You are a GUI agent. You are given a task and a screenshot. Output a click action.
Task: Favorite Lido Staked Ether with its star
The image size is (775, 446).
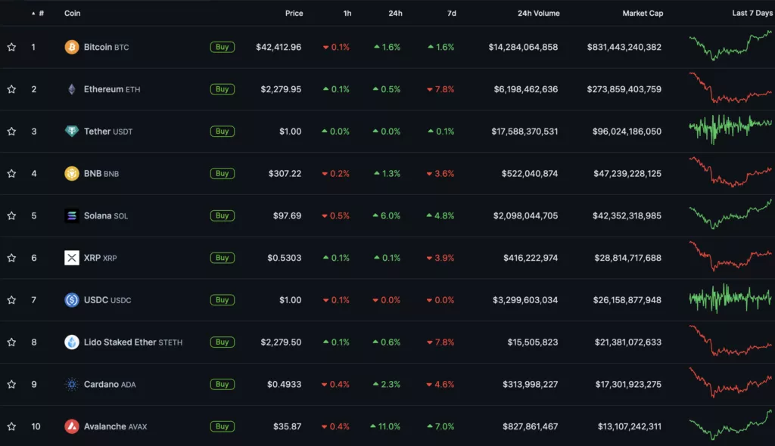[11, 342]
